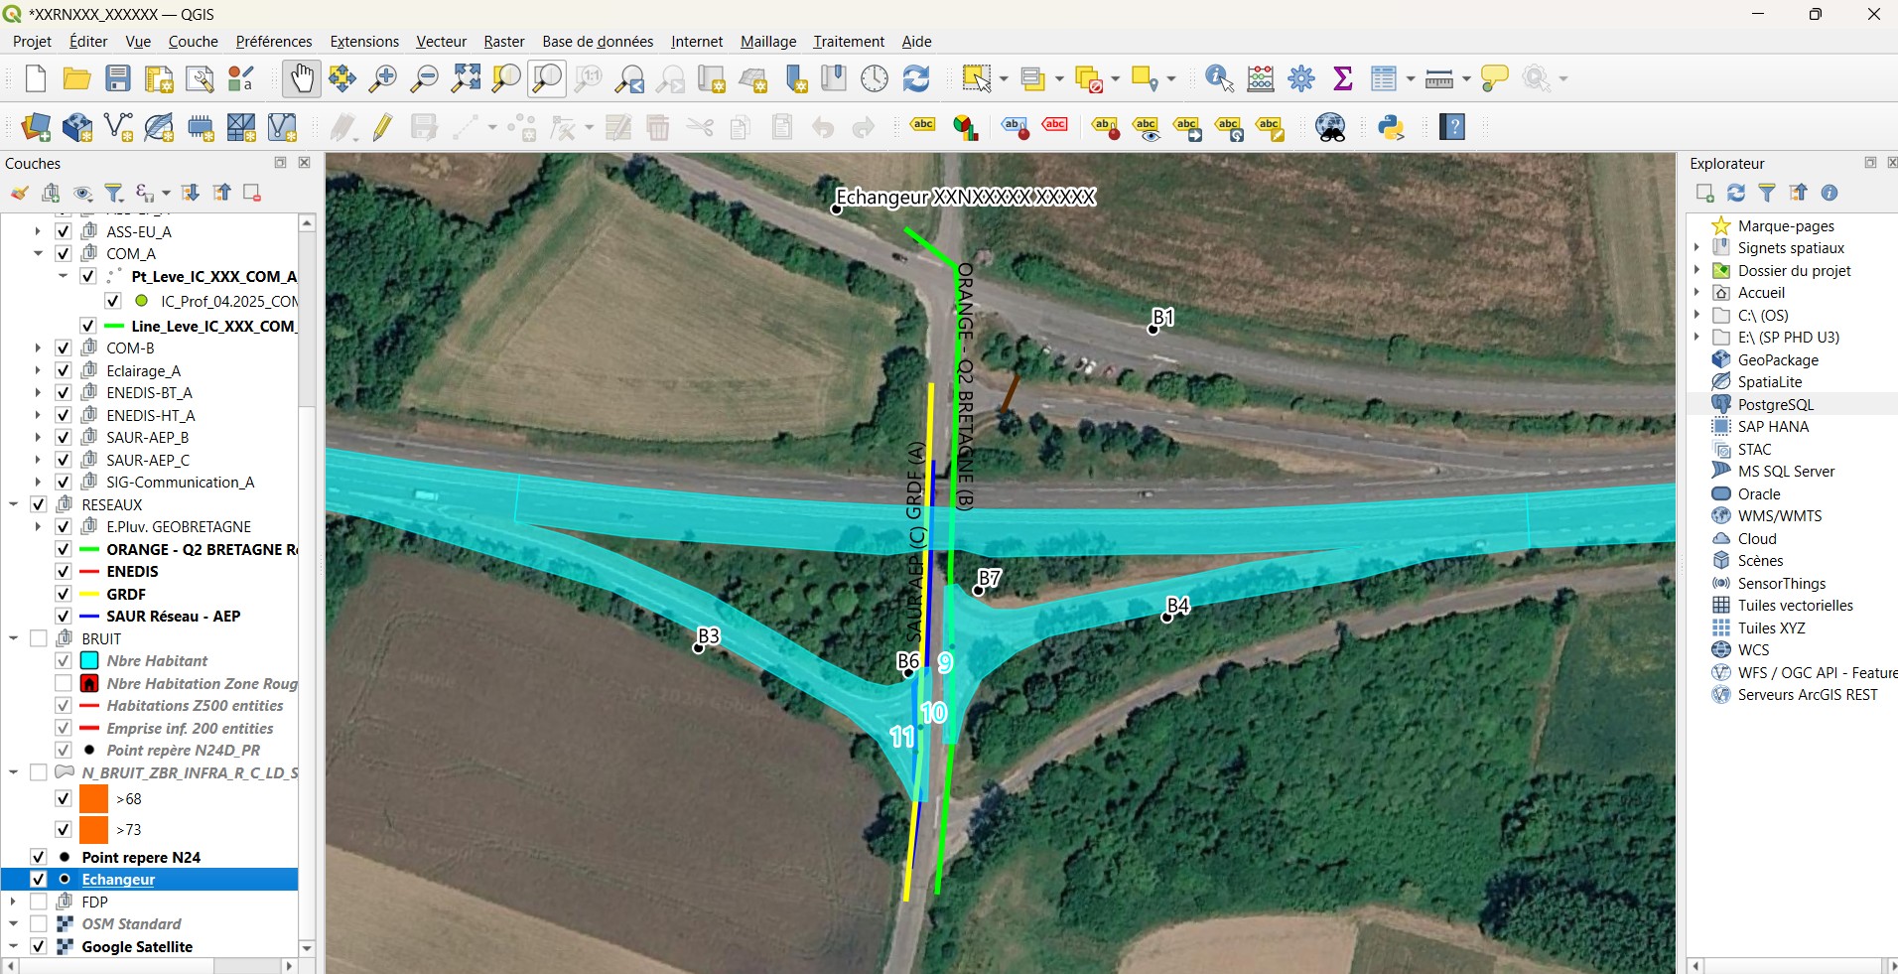Select the WMS/WMTS entry

point(1780,516)
